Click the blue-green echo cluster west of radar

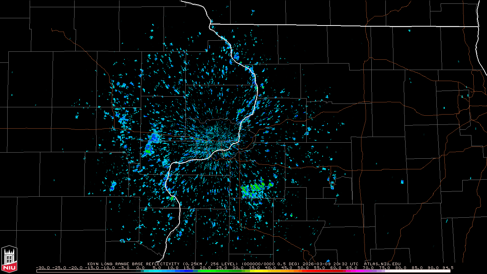151,143
